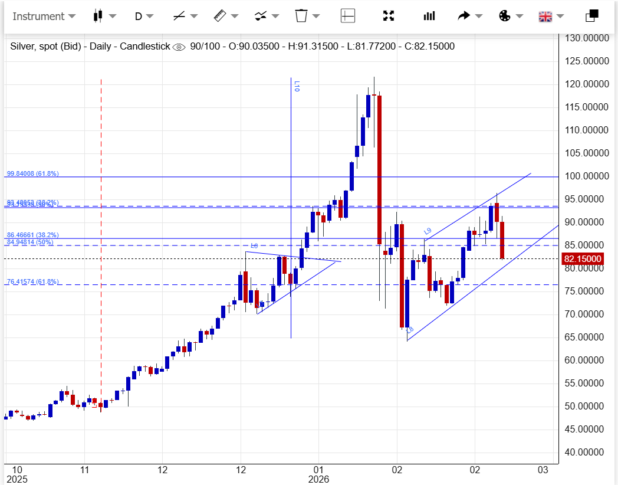This screenshot has height=485, width=618.
Task: Enter fullscreen chart mode
Action: point(388,16)
